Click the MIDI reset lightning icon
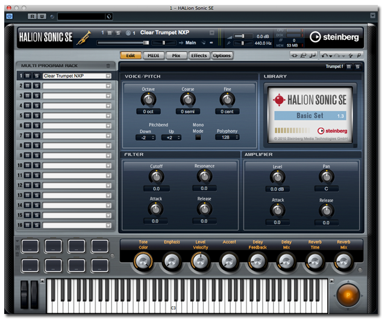Screen dimensions: 382x320 [x=351, y=55]
